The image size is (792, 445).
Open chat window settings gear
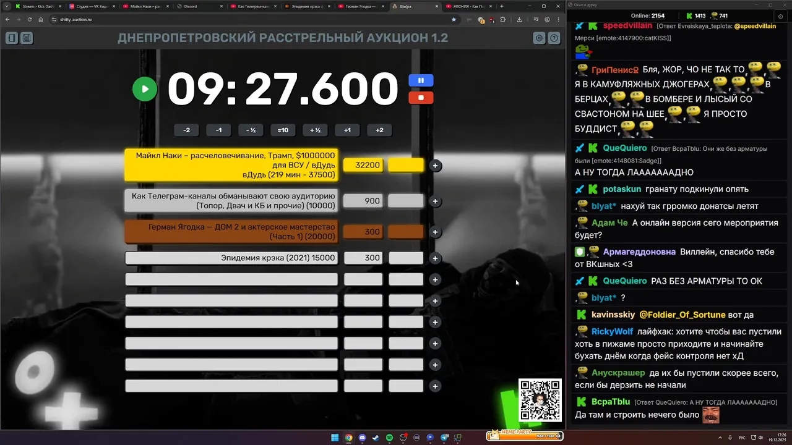(x=780, y=15)
